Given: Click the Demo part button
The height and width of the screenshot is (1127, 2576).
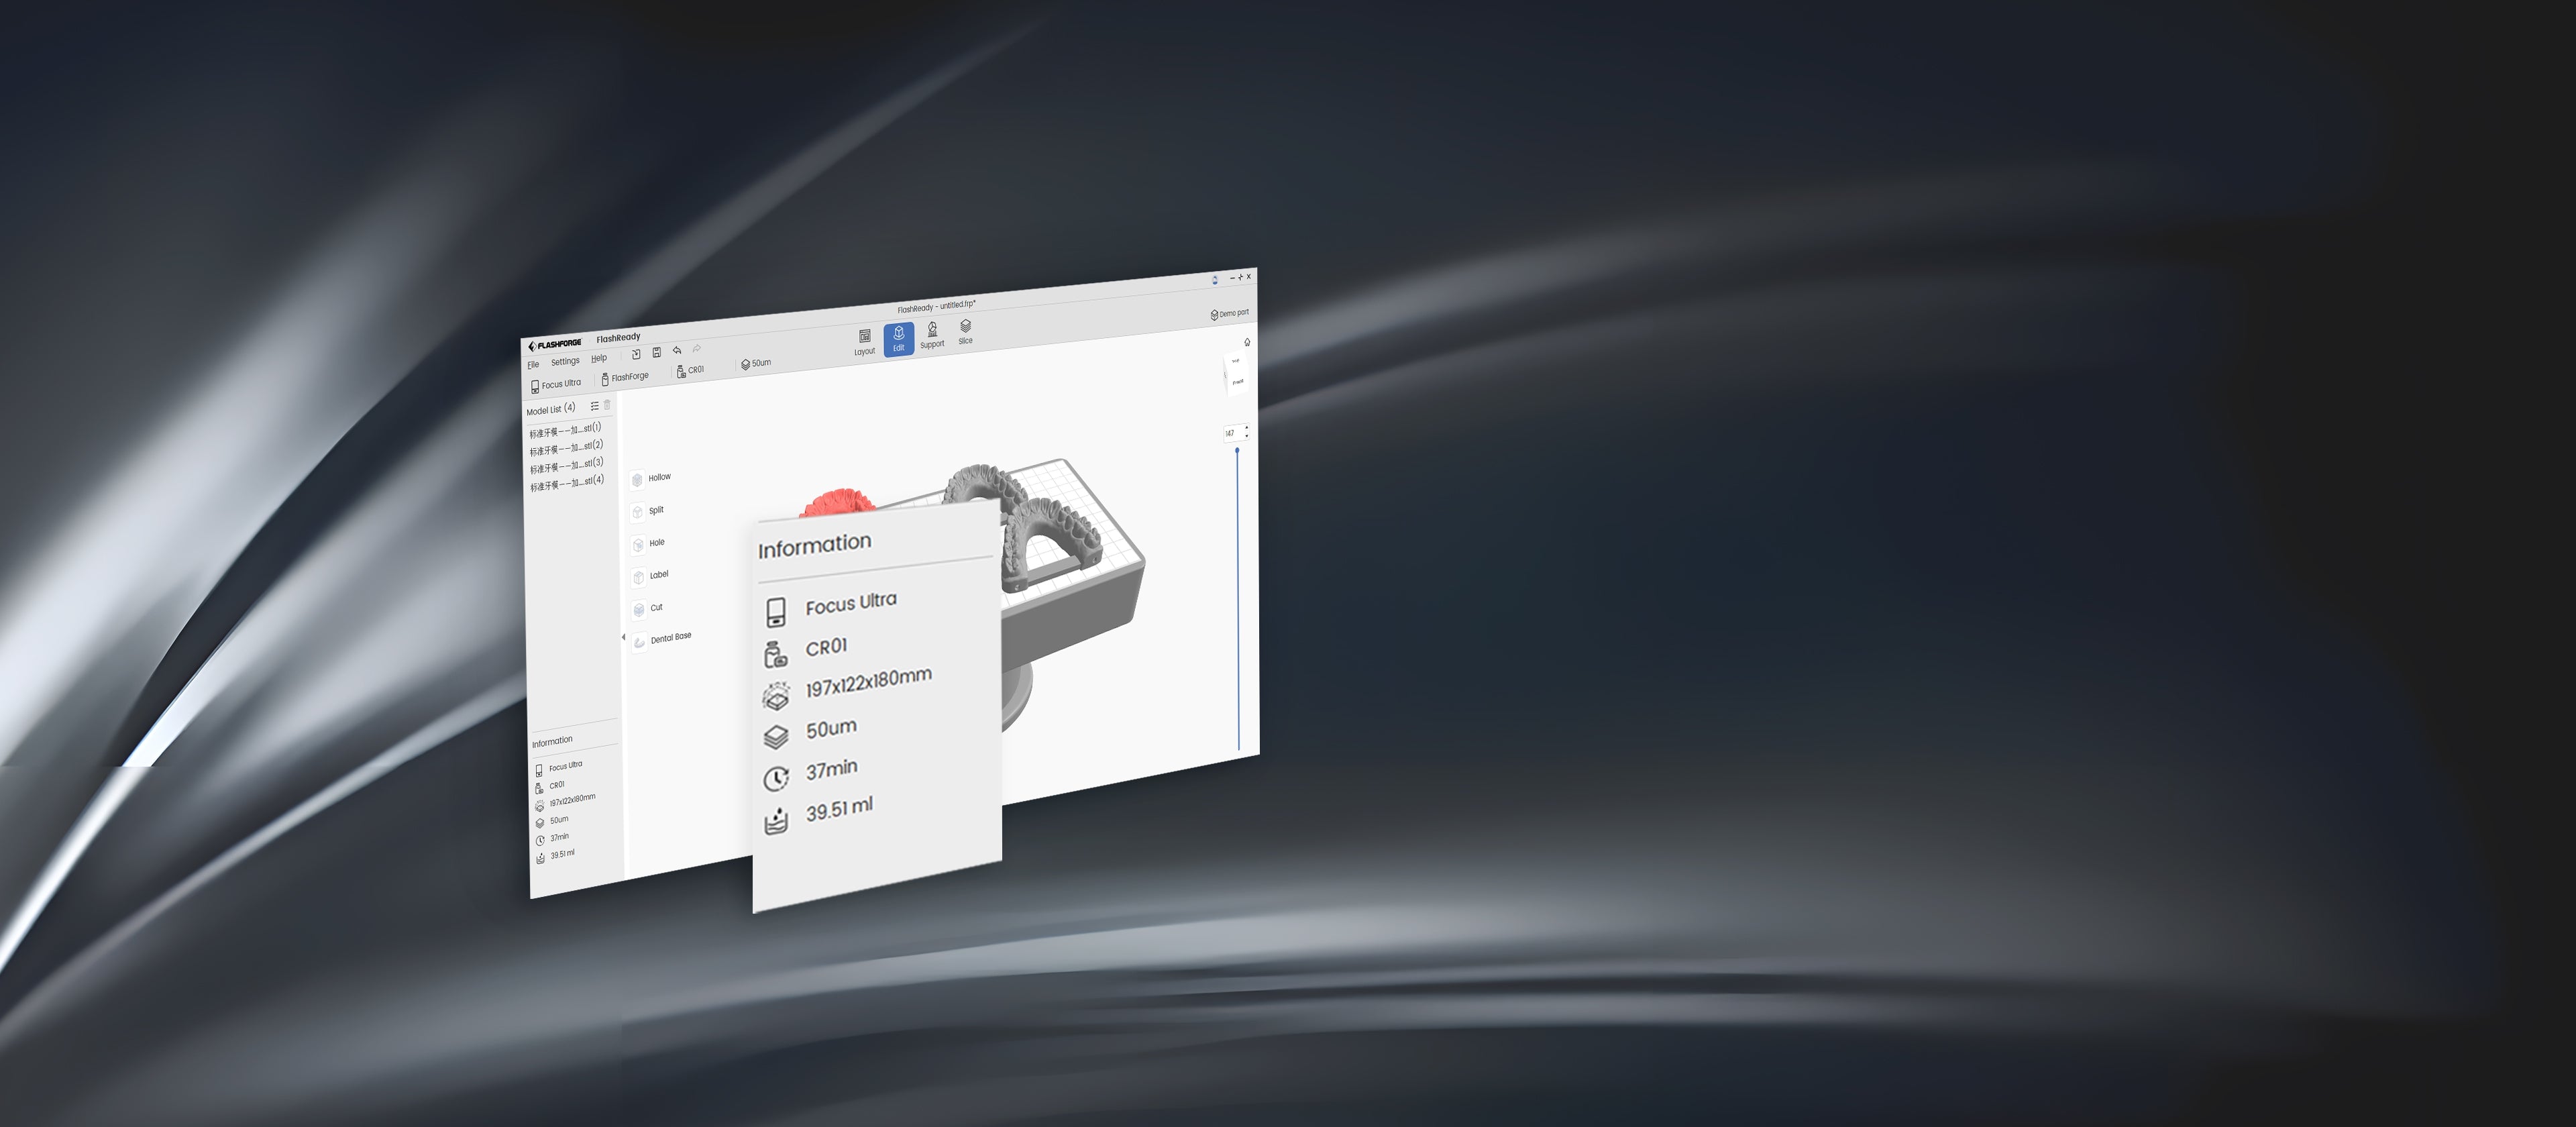Looking at the screenshot, I should click(1230, 314).
